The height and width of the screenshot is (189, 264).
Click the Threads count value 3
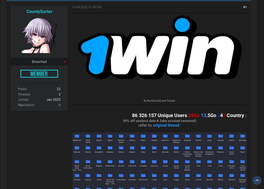coord(59,94)
